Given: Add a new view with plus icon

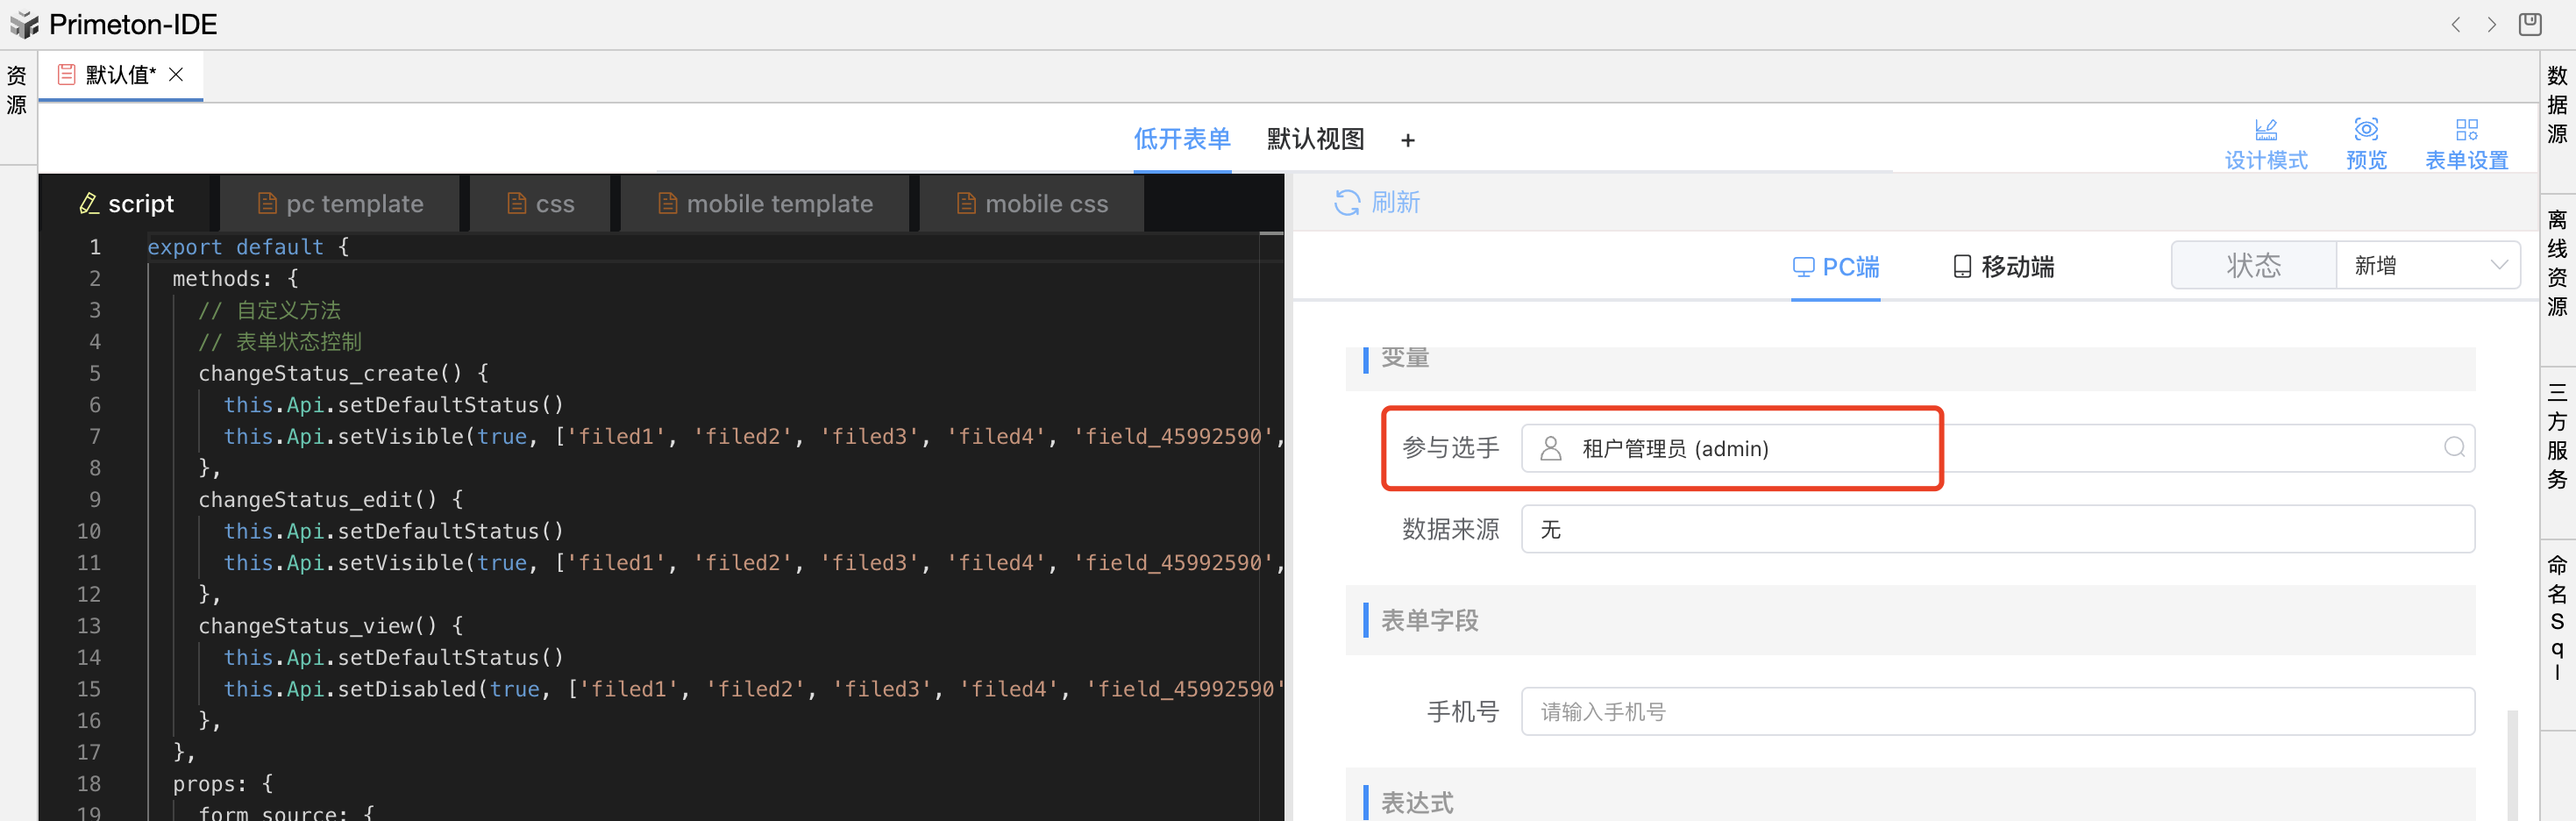Looking at the screenshot, I should 1407,141.
